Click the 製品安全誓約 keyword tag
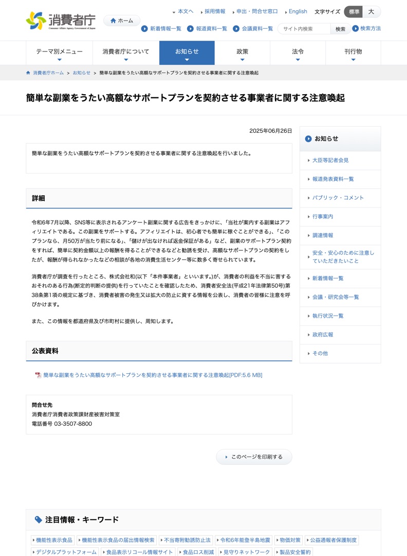 click(x=294, y=552)
